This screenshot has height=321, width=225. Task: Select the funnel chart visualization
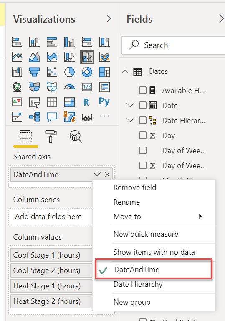tap(34, 72)
